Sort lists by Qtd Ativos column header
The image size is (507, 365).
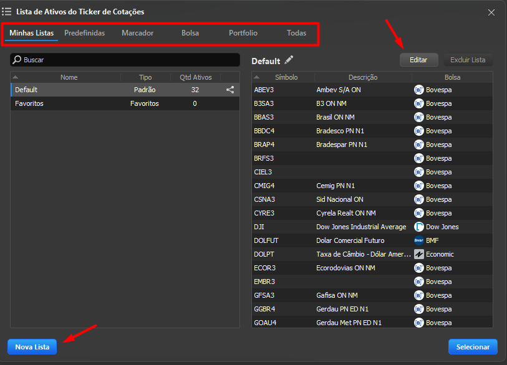click(x=196, y=77)
